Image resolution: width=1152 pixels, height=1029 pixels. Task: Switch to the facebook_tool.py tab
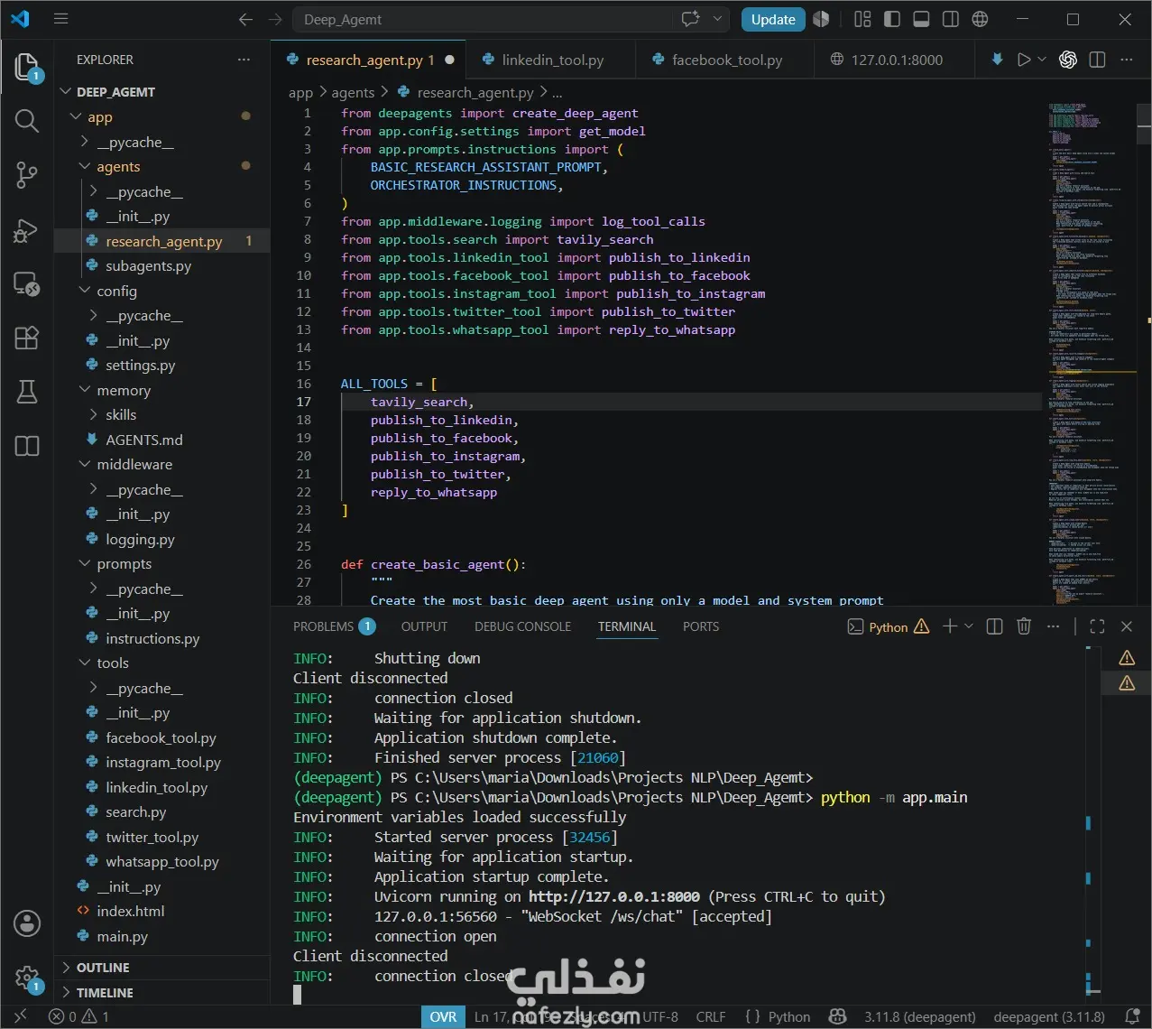727,60
